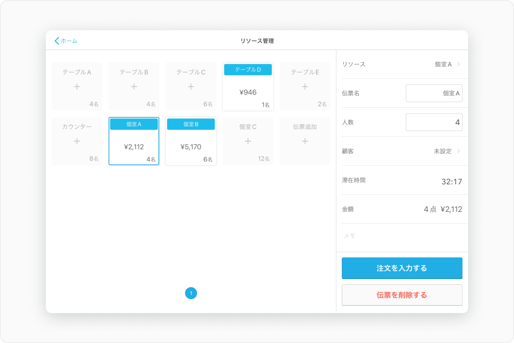Open the 顧客 selector showing 未設定
514x343 pixels.
point(447,151)
